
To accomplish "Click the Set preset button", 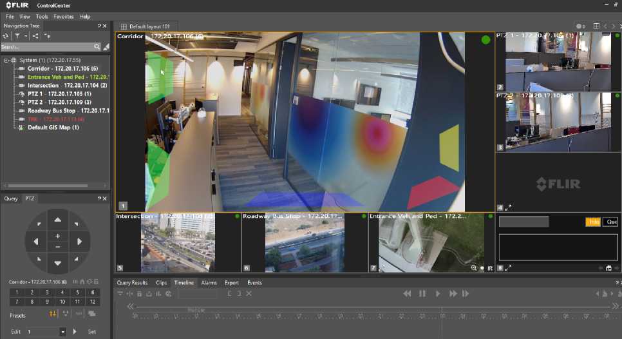I will tap(92, 332).
